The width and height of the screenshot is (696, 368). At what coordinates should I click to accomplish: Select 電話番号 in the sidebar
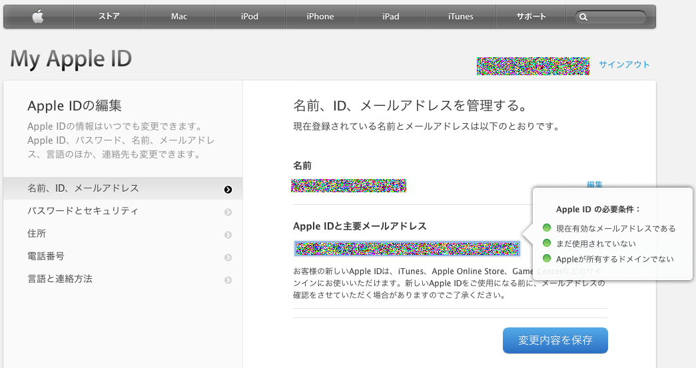(x=123, y=256)
